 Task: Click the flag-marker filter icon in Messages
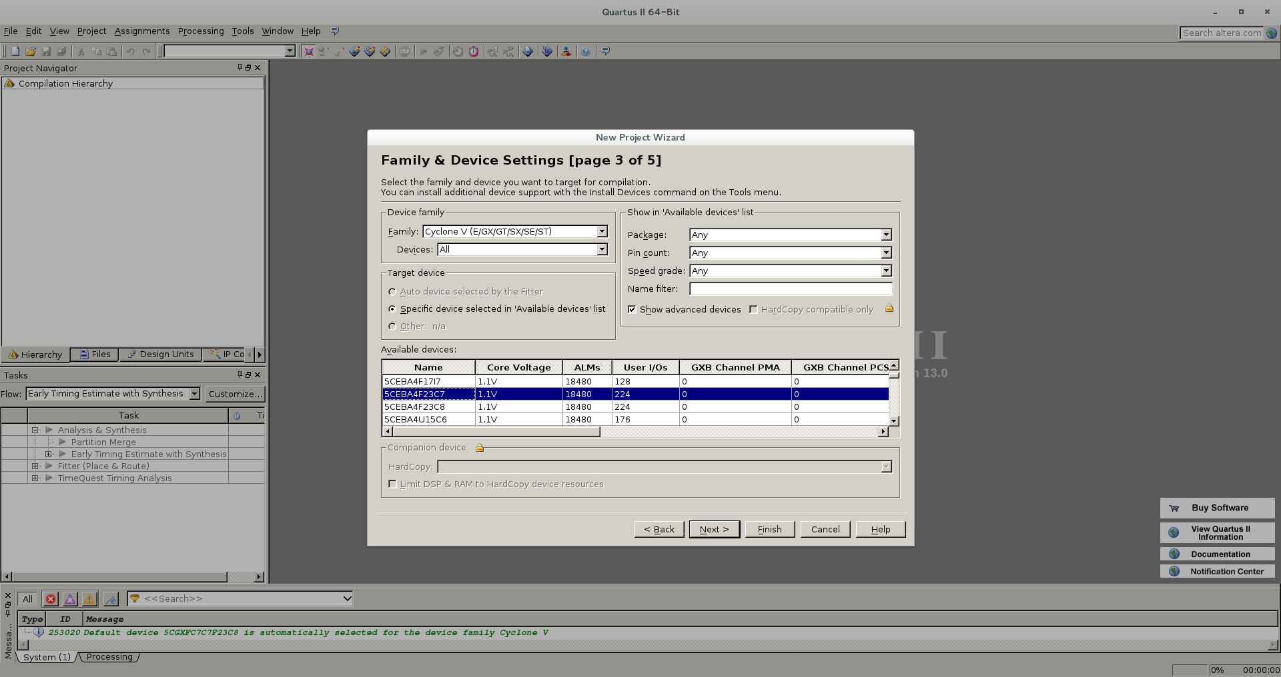pos(111,599)
